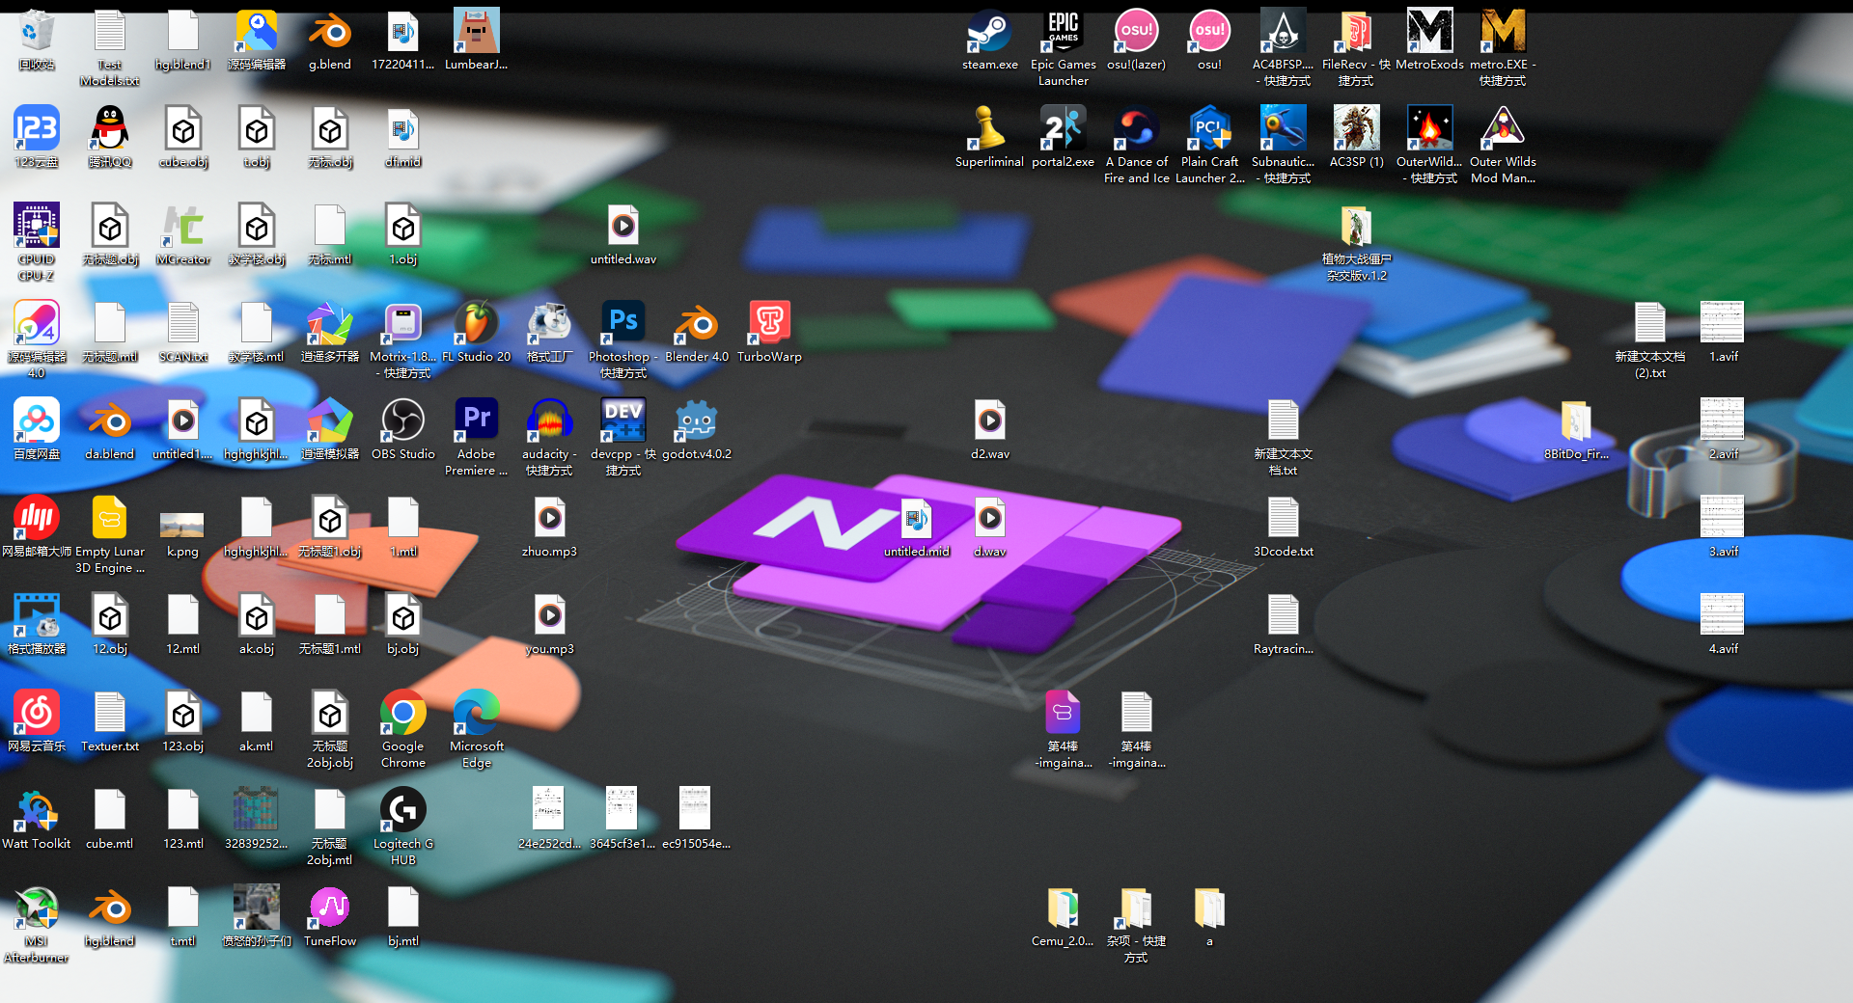Select the AC3SP (1) game icon
Image resolution: width=1853 pixels, height=1003 pixels.
pyautogui.click(x=1356, y=129)
